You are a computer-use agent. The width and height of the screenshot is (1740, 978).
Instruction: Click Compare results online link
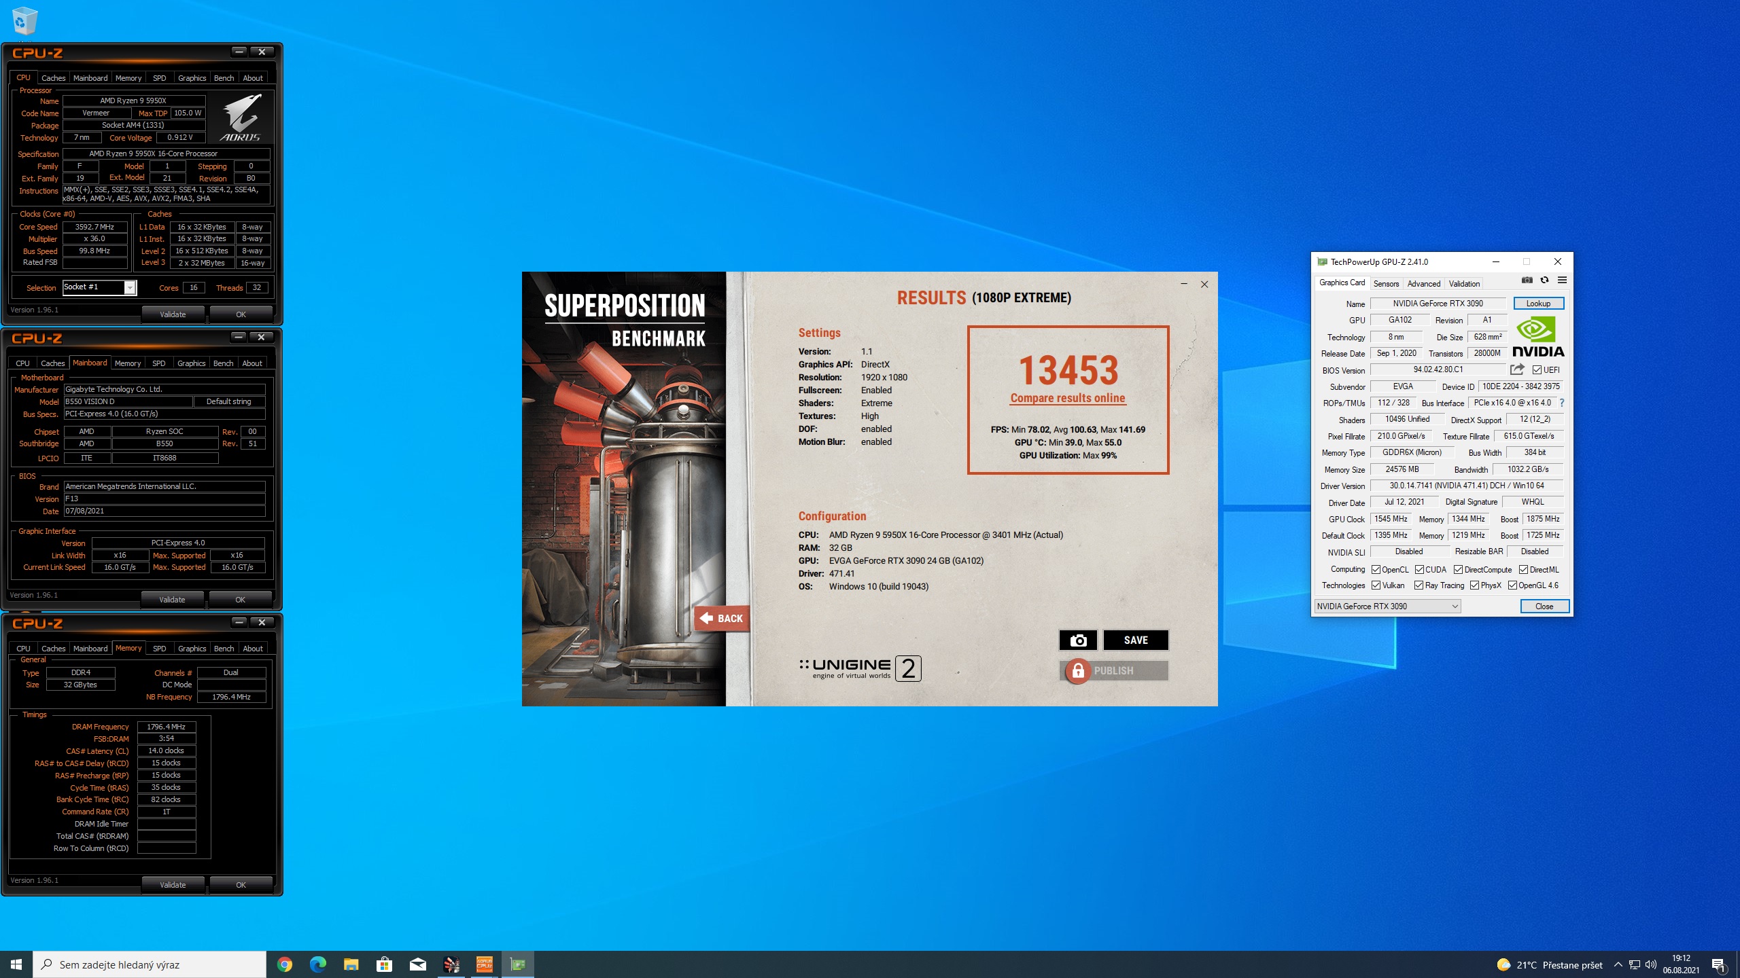point(1068,398)
